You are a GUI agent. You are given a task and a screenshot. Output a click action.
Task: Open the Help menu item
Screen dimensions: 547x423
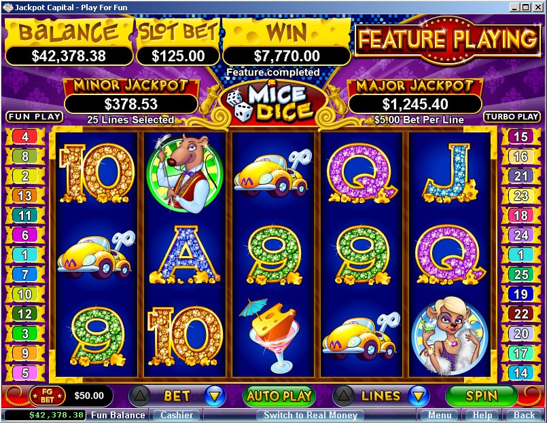tap(482, 415)
